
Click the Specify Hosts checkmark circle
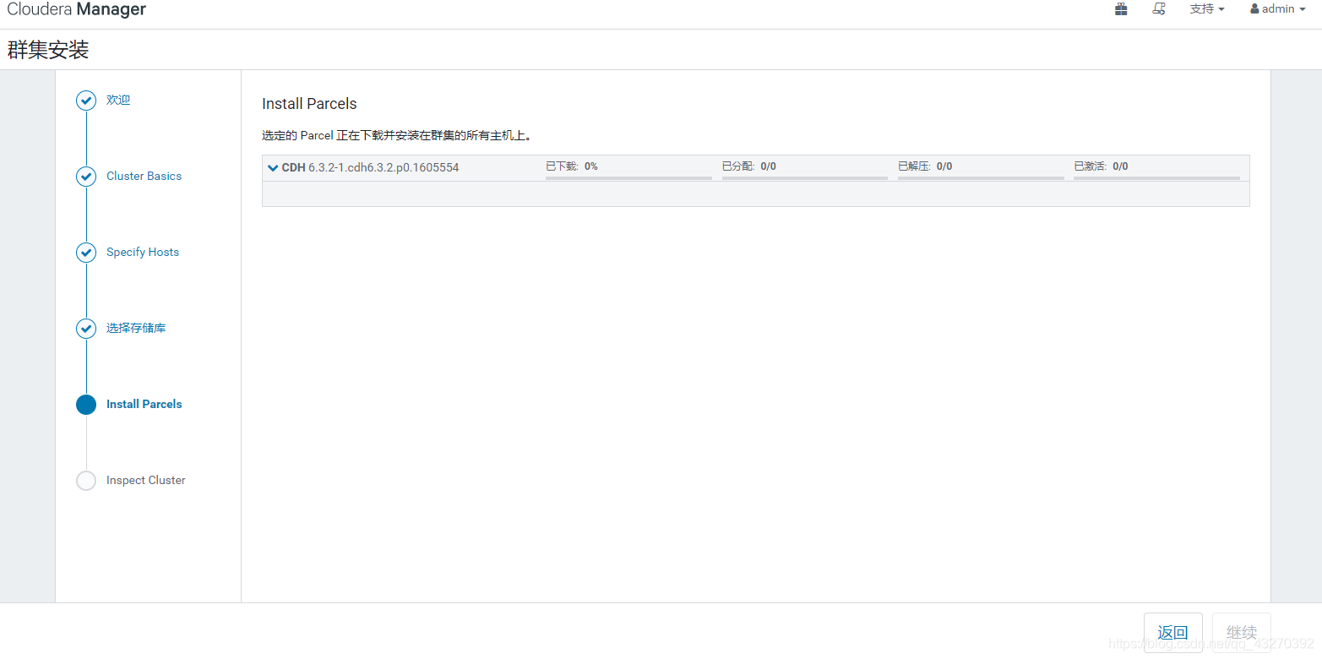point(86,253)
